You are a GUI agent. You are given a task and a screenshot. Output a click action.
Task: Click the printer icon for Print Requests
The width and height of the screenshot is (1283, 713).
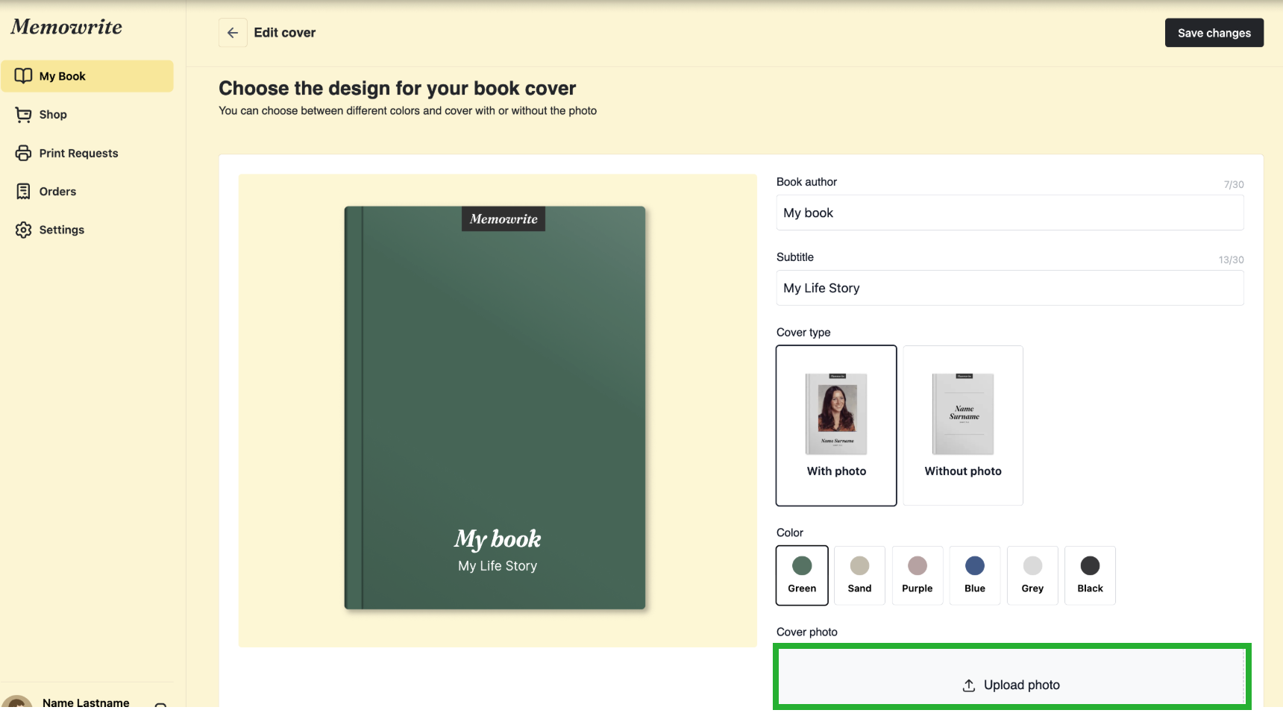(24, 153)
